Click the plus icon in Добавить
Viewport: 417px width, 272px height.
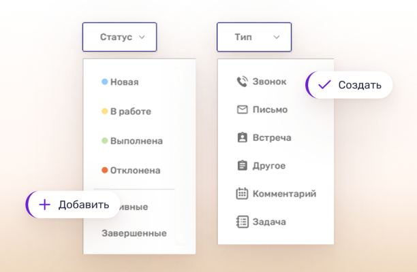(x=45, y=205)
